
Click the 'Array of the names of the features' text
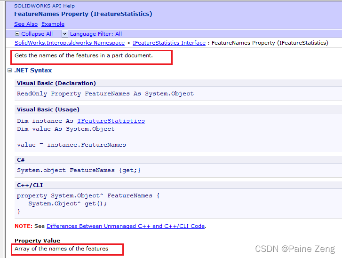[61, 249]
